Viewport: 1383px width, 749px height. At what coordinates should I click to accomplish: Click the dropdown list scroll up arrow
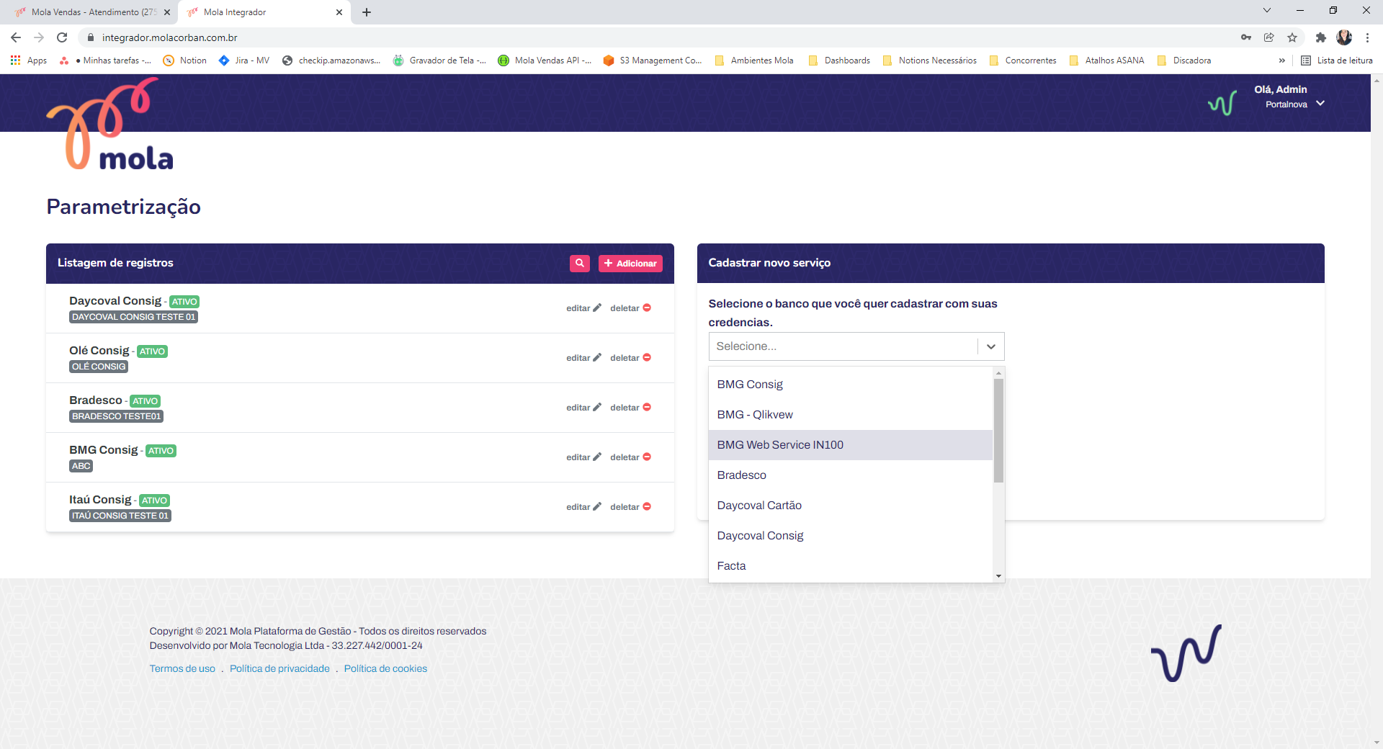[x=998, y=373]
